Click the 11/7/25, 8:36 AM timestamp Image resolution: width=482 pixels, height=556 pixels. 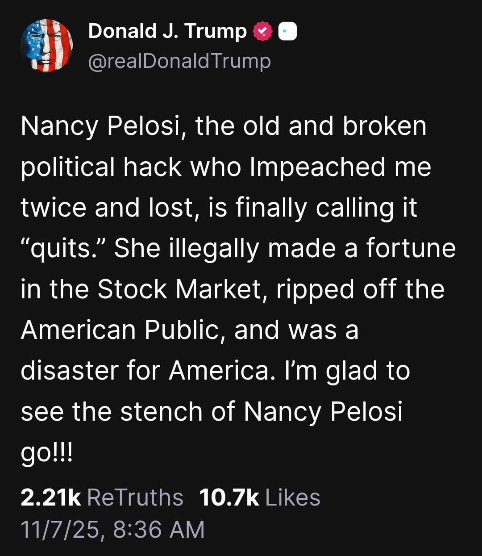(112, 529)
